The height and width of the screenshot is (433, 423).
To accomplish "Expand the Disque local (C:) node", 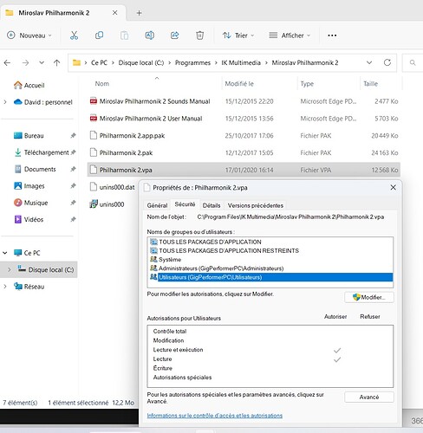I will click(10, 269).
